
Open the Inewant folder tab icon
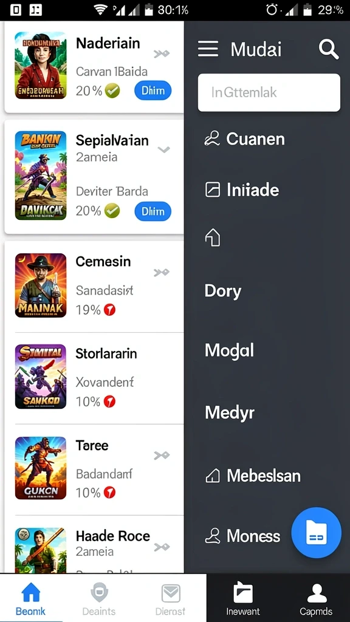pos(242,593)
